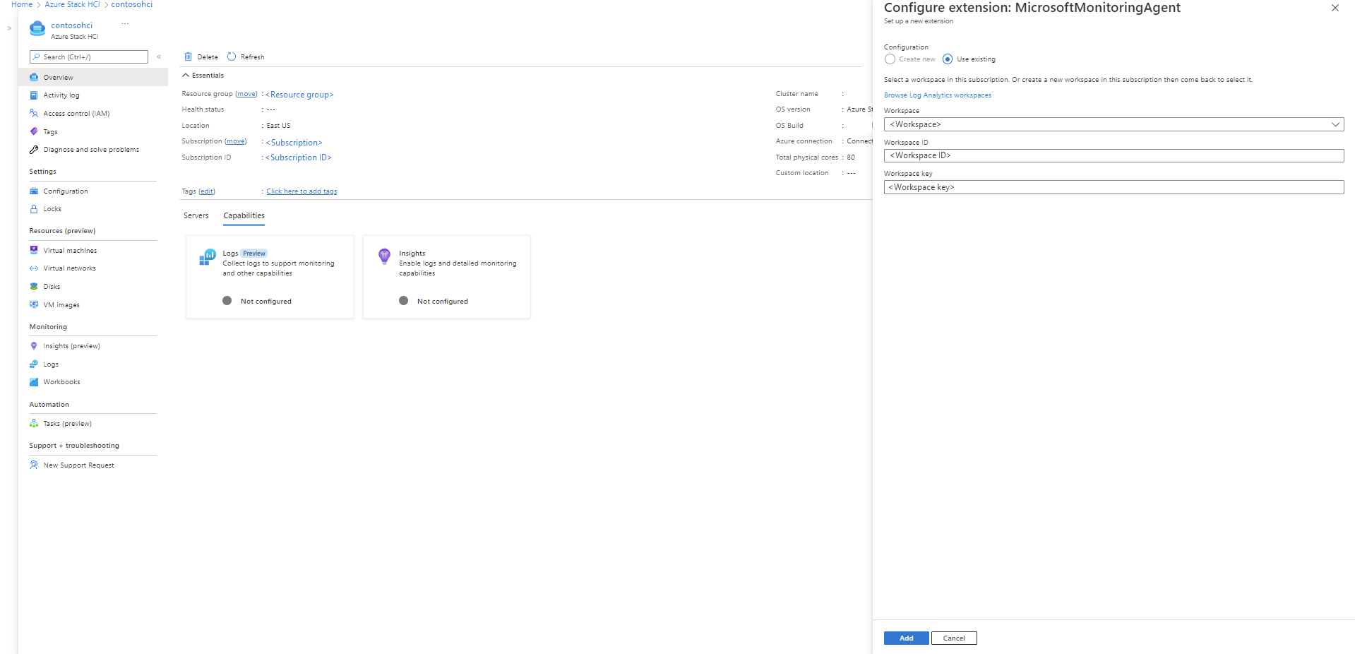Click the Configuration icon under Settings
Screen dimensions: 1355x654
(34, 191)
